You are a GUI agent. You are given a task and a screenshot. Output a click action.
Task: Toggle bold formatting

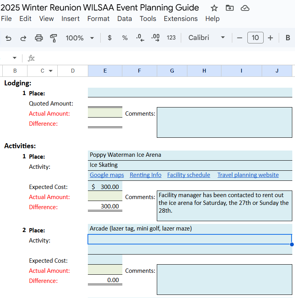click(x=288, y=38)
